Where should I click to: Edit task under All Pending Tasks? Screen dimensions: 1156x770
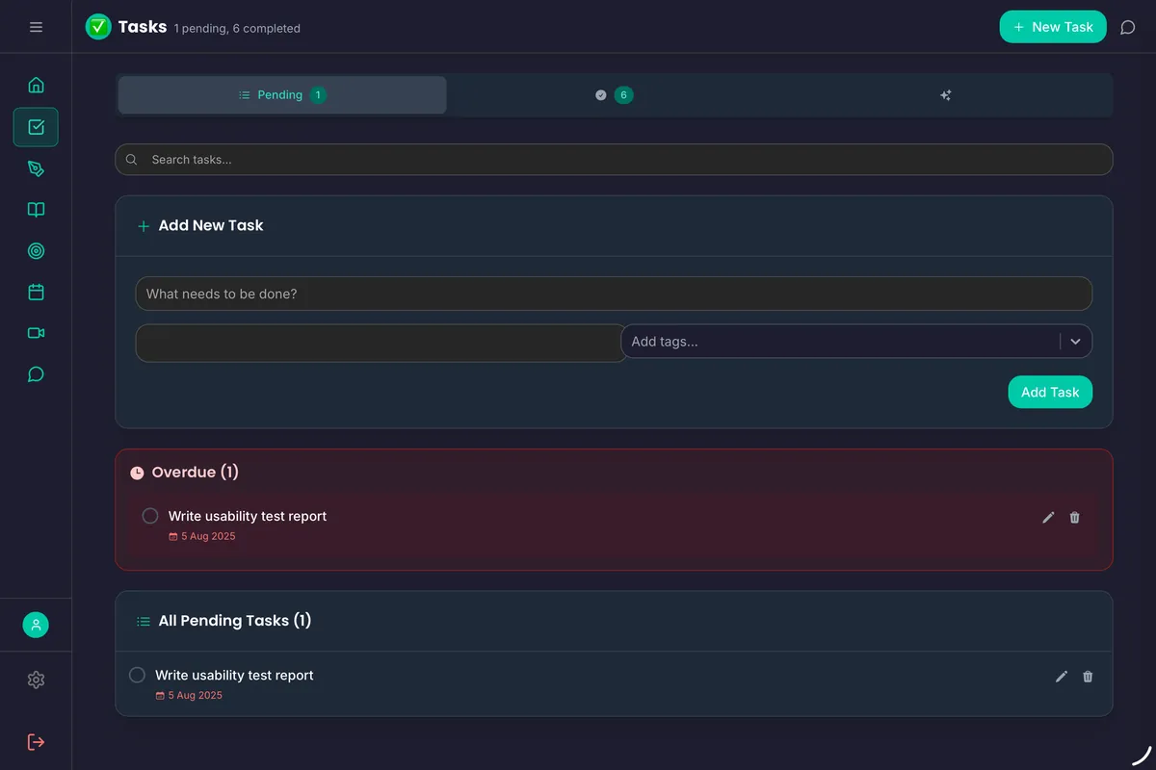click(1062, 677)
